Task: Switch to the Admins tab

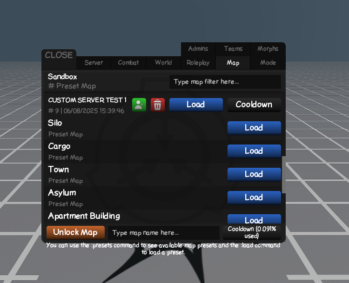Action: click(198, 49)
